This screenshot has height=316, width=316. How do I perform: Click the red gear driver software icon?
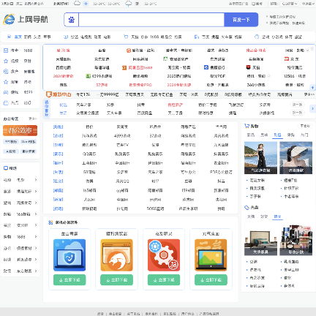point(164,255)
